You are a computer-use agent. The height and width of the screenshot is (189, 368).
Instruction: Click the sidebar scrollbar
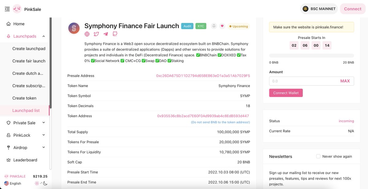[x=51, y=63]
